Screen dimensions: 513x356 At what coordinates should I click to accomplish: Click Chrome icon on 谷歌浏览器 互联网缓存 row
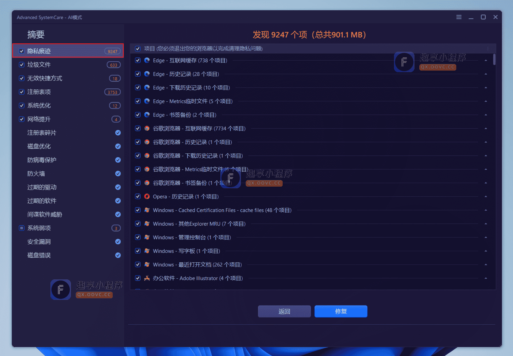(147, 128)
